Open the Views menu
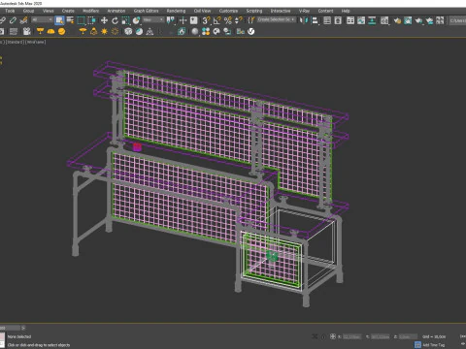466x349 pixels. pos(49,11)
